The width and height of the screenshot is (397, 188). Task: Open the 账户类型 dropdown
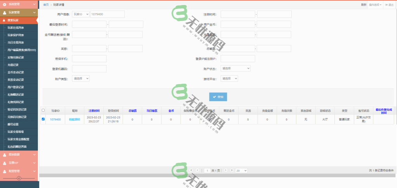coord(81,78)
